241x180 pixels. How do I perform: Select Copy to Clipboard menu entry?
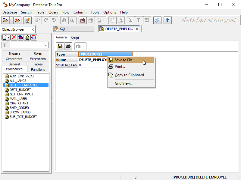click(x=129, y=75)
